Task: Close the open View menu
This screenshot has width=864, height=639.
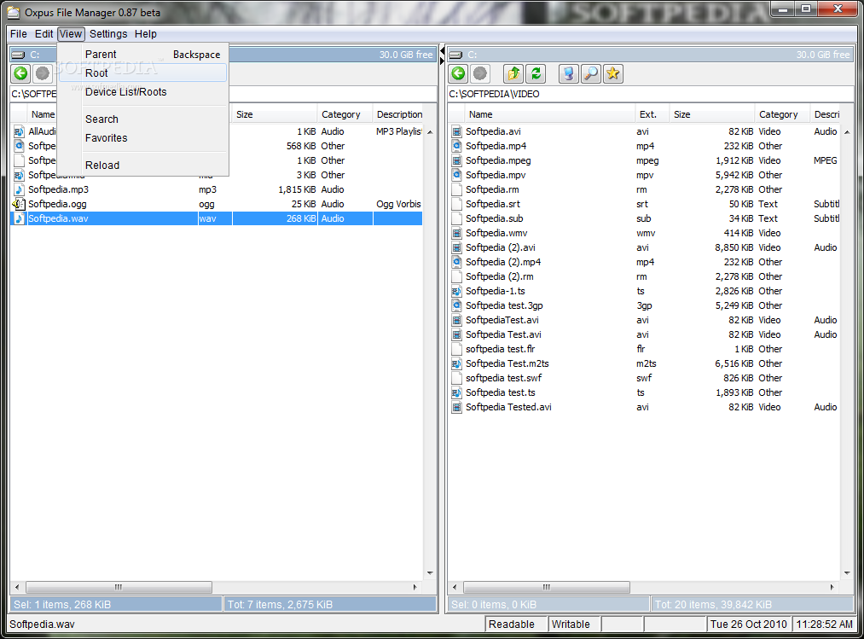Action: (71, 33)
